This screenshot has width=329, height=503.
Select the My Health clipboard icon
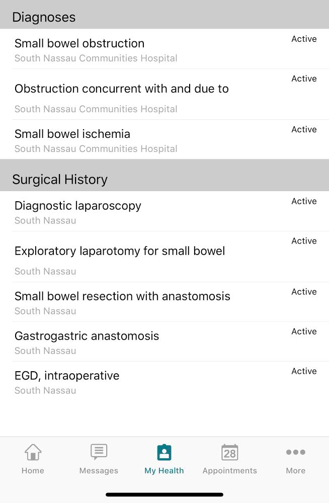point(164,452)
